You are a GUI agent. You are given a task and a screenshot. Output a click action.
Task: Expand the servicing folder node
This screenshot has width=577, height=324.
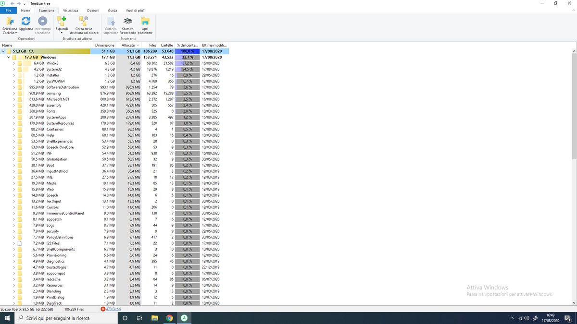(14, 93)
